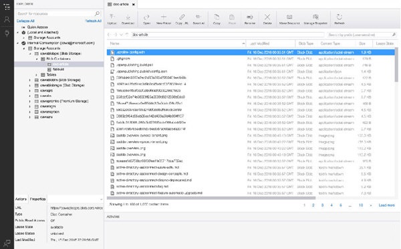Image resolution: width=401 pixels, height=249 pixels.
Task: Expand the Tables node
Action: coord(37,75)
